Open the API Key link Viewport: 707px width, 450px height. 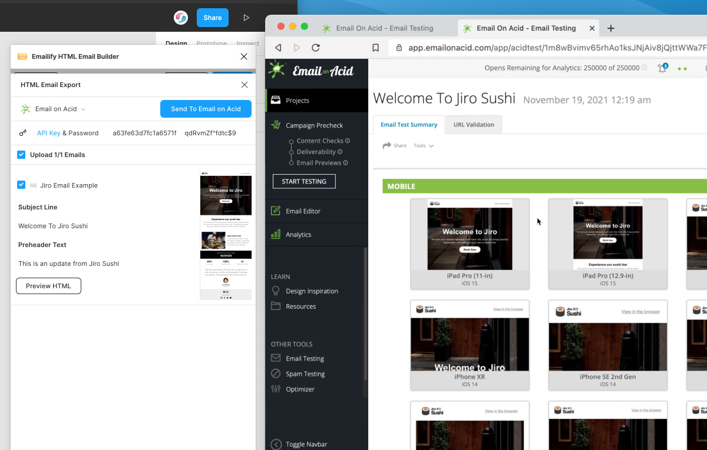pos(49,133)
